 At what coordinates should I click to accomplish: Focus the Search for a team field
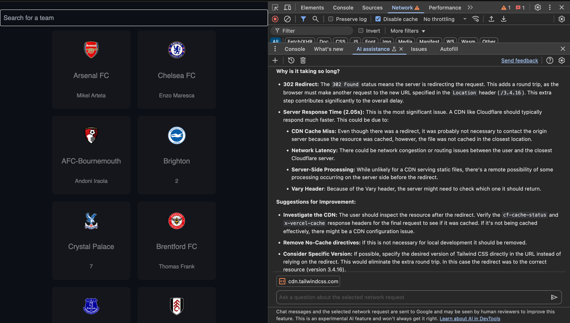[134, 18]
